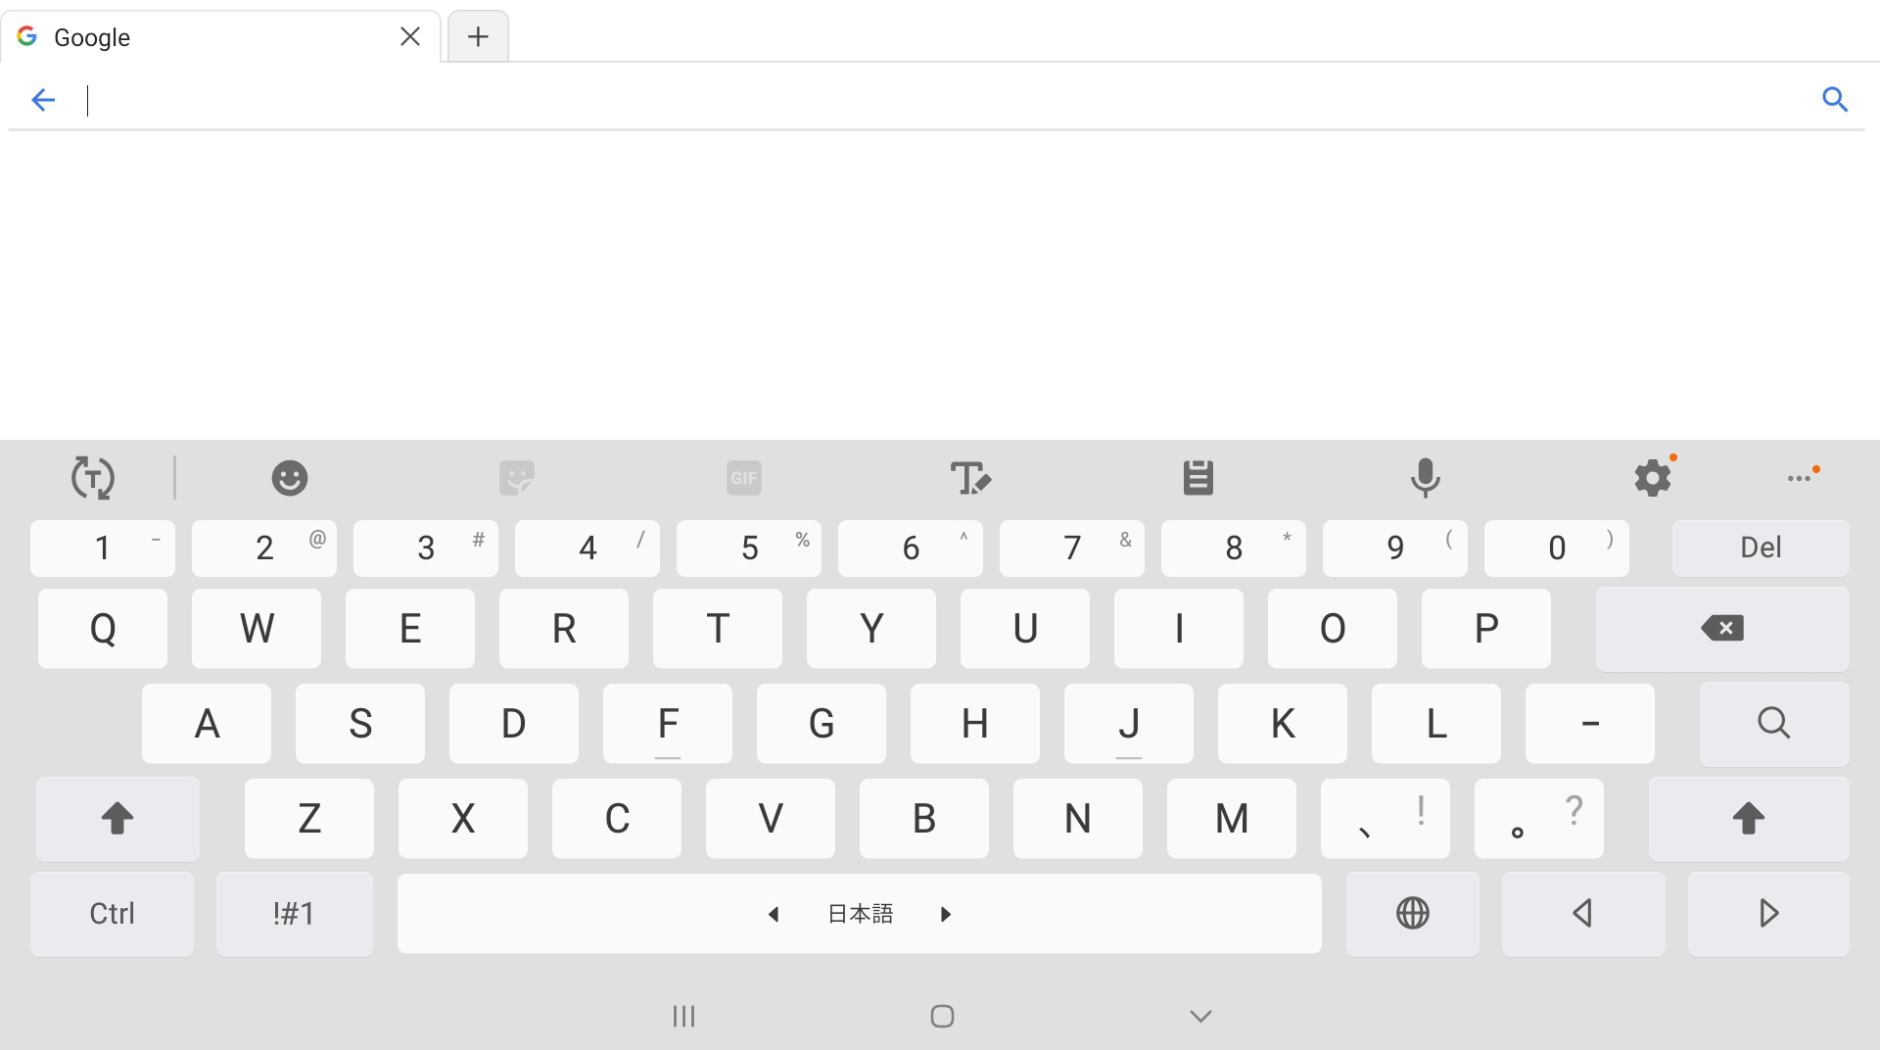Hide the keyboard with the down chevron
Viewport: 1880px width, 1050px height.
tap(1201, 1016)
